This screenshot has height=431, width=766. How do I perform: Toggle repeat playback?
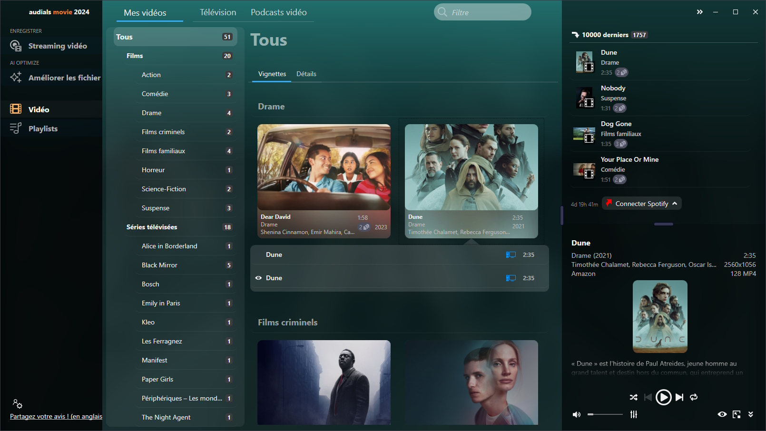coord(694,397)
